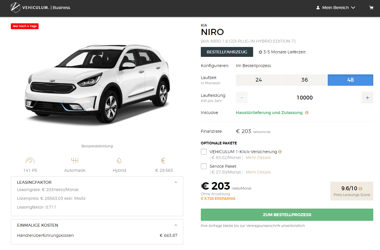Viewport: 380px width, 250px height.
Task: Click 'Leasingrate: € 203netto/Monat' text
Action: (48, 190)
